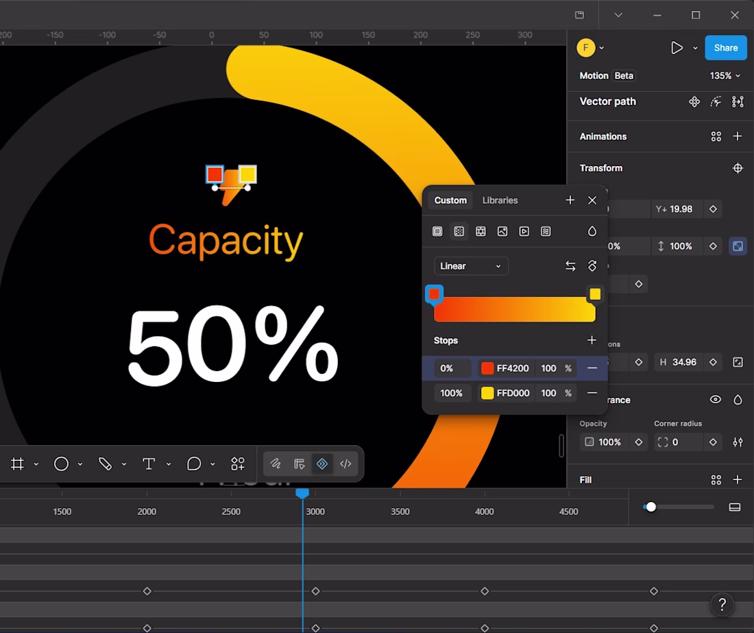
Task: Click the component icon beside Vector path
Action: (x=694, y=101)
